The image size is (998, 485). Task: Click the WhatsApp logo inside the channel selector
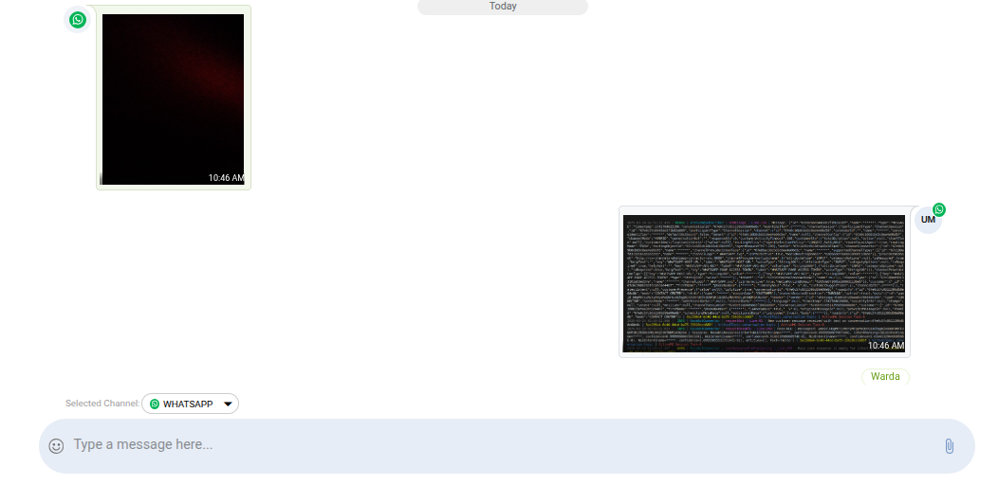pyautogui.click(x=155, y=404)
